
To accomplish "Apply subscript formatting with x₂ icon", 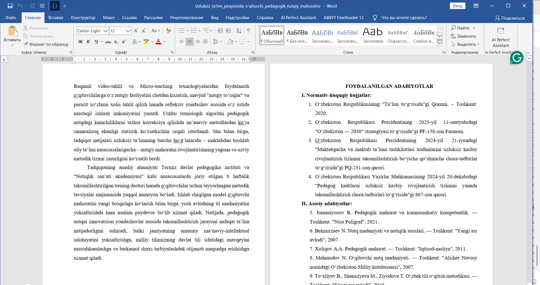I will (x=116, y=42).
